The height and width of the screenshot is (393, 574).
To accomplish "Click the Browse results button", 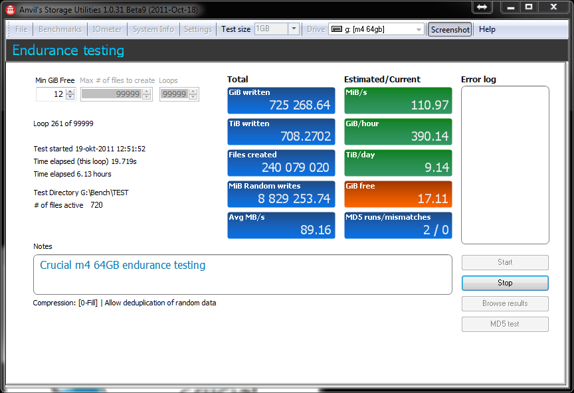I will [505, 303].
